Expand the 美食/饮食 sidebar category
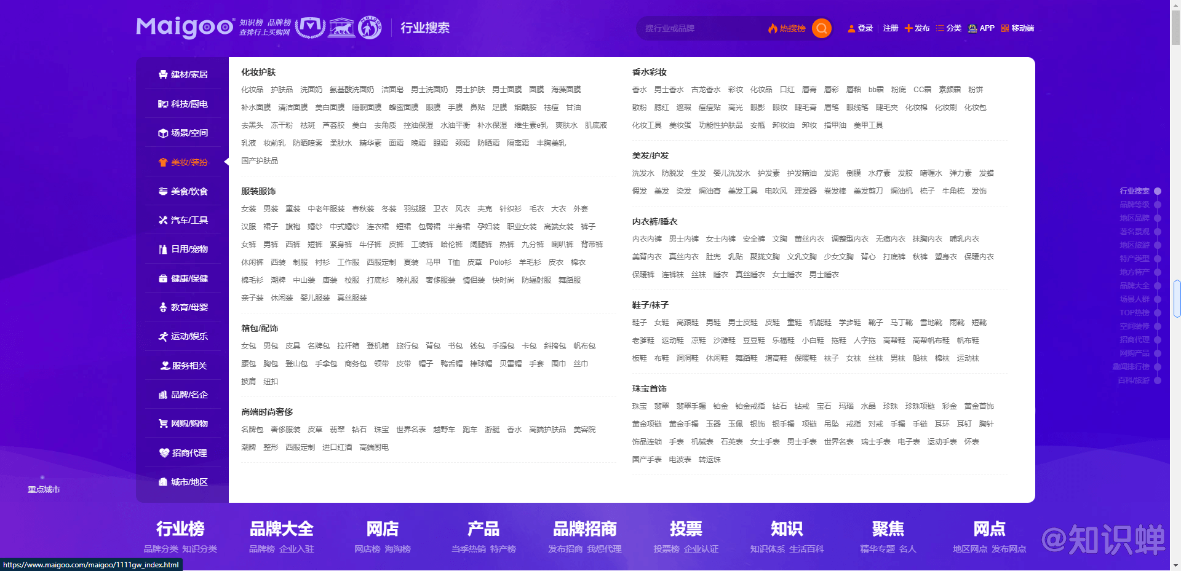Image resolution: width=1181 pixels, height=571 pixels. coord(183,191)
